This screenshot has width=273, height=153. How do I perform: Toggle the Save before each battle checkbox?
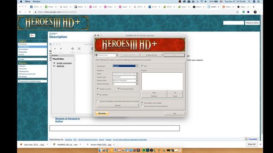(x=142, y=103)
